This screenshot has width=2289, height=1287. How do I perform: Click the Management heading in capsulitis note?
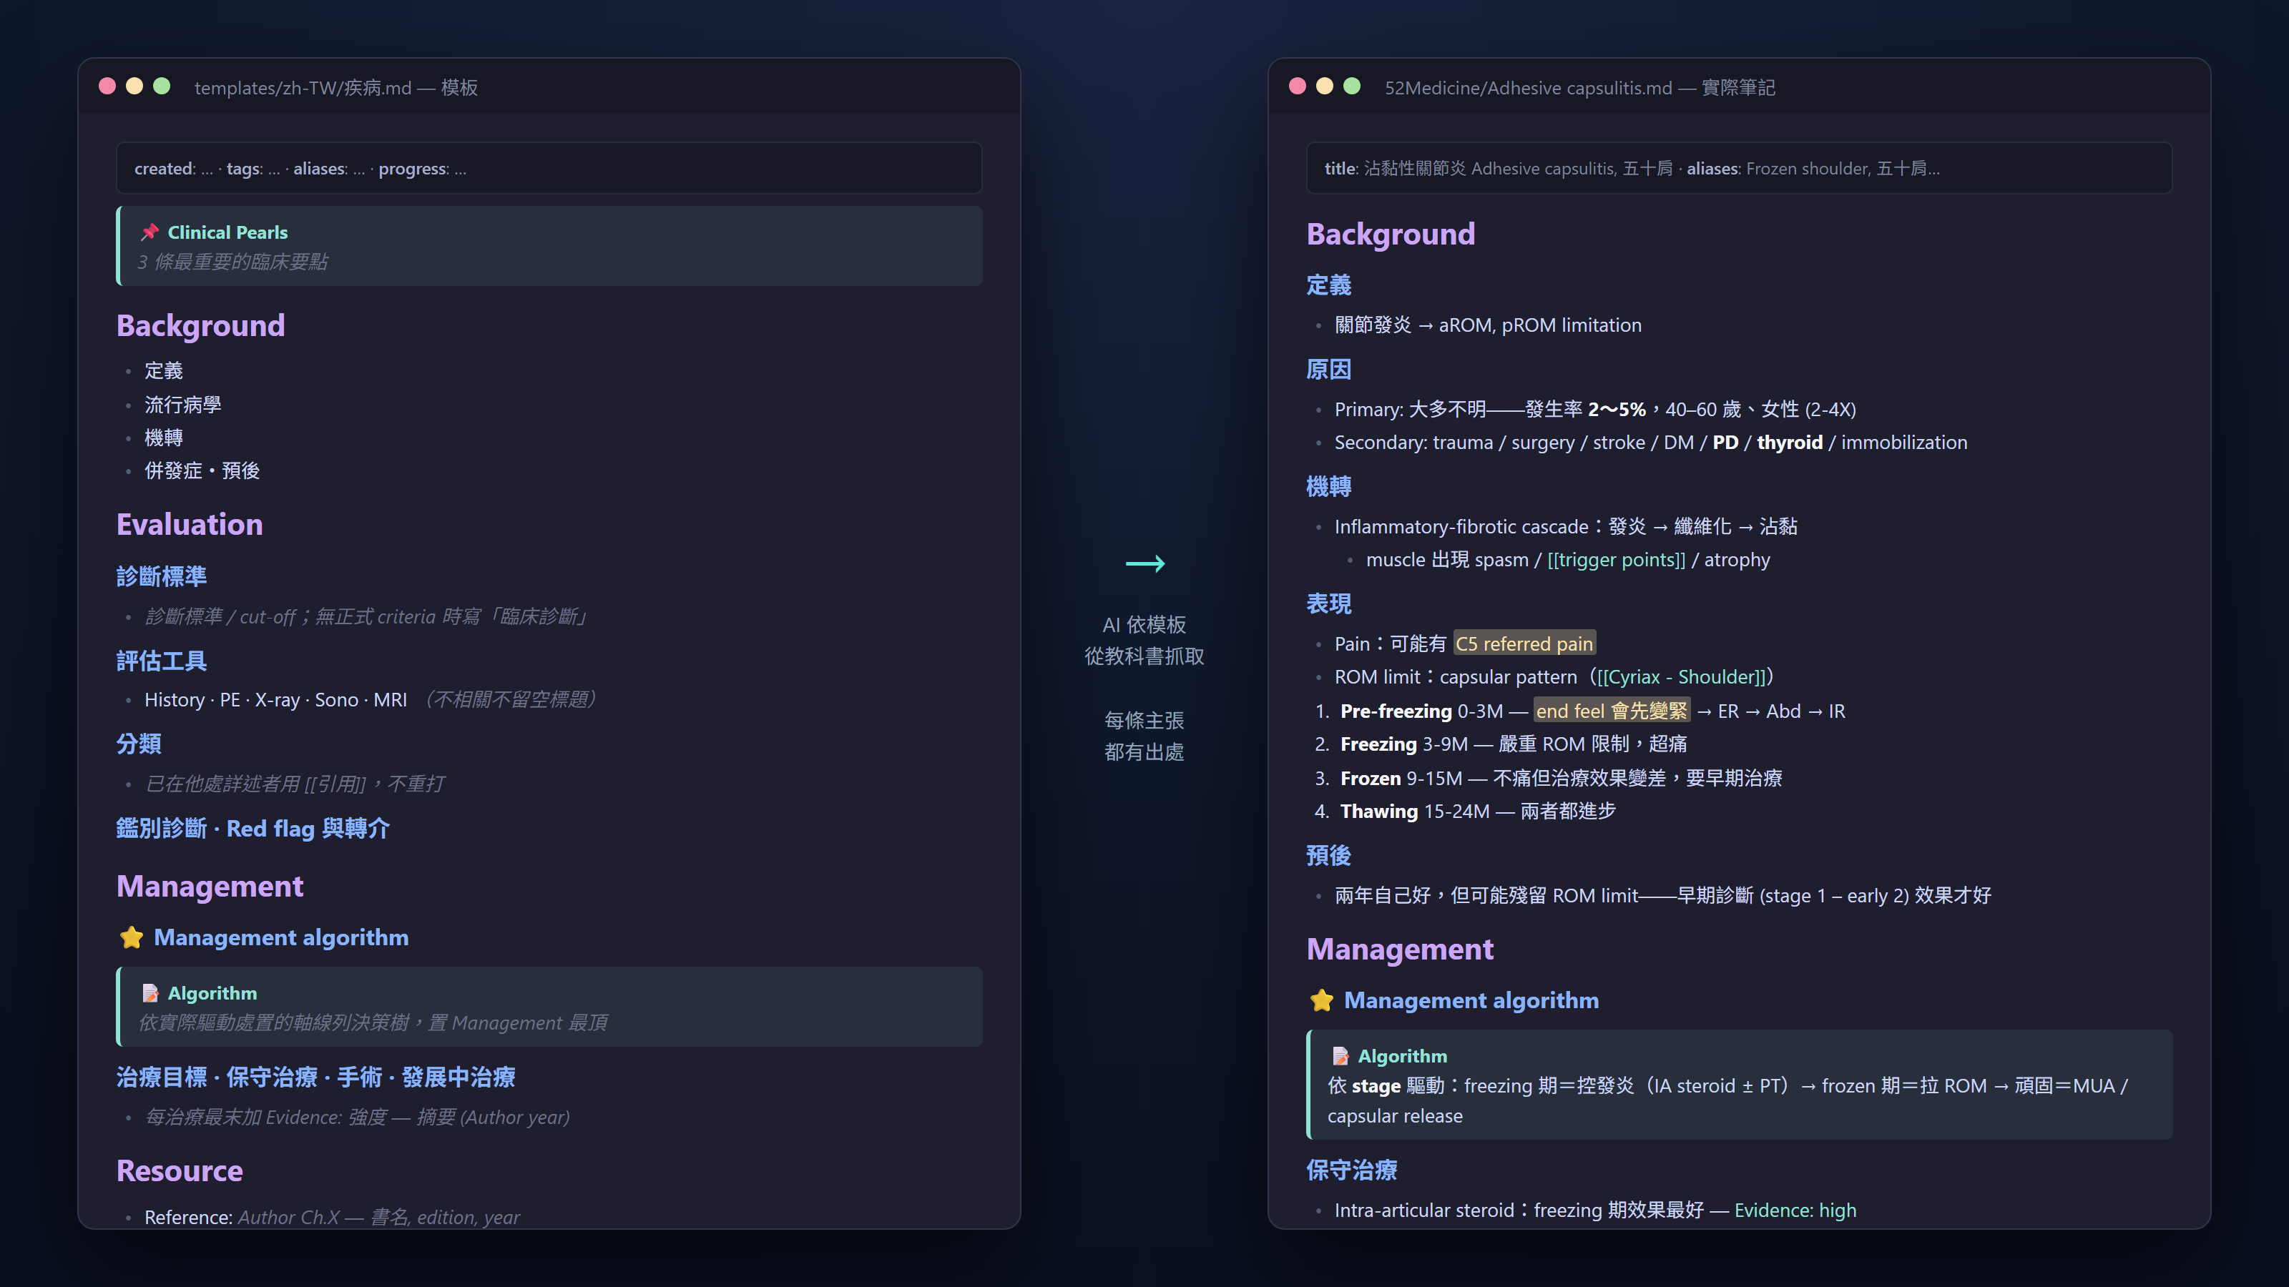1400,949
